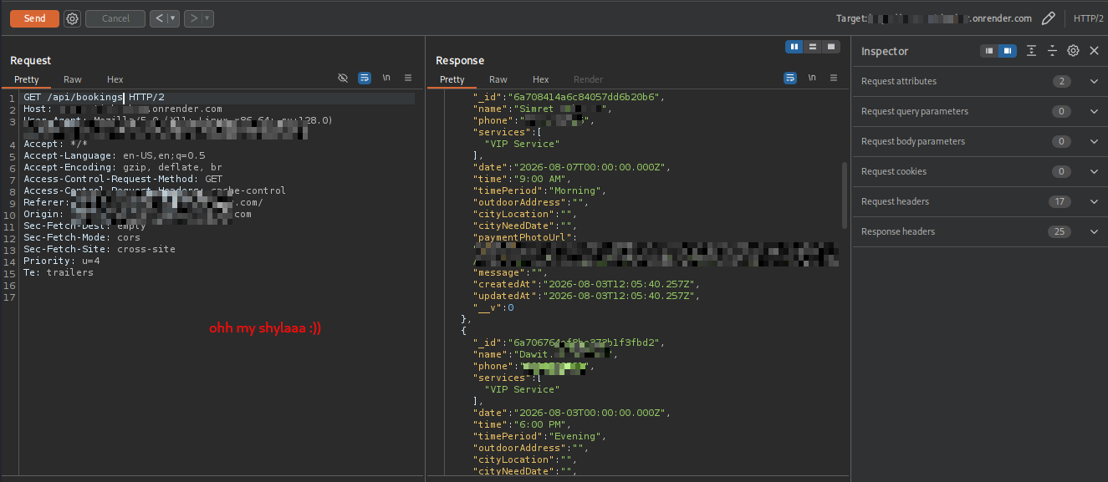This screenshot has height=482, width=1108.
Task: Select the Request Raw tab
Action: pyautogui.click(x=73, y=79)
